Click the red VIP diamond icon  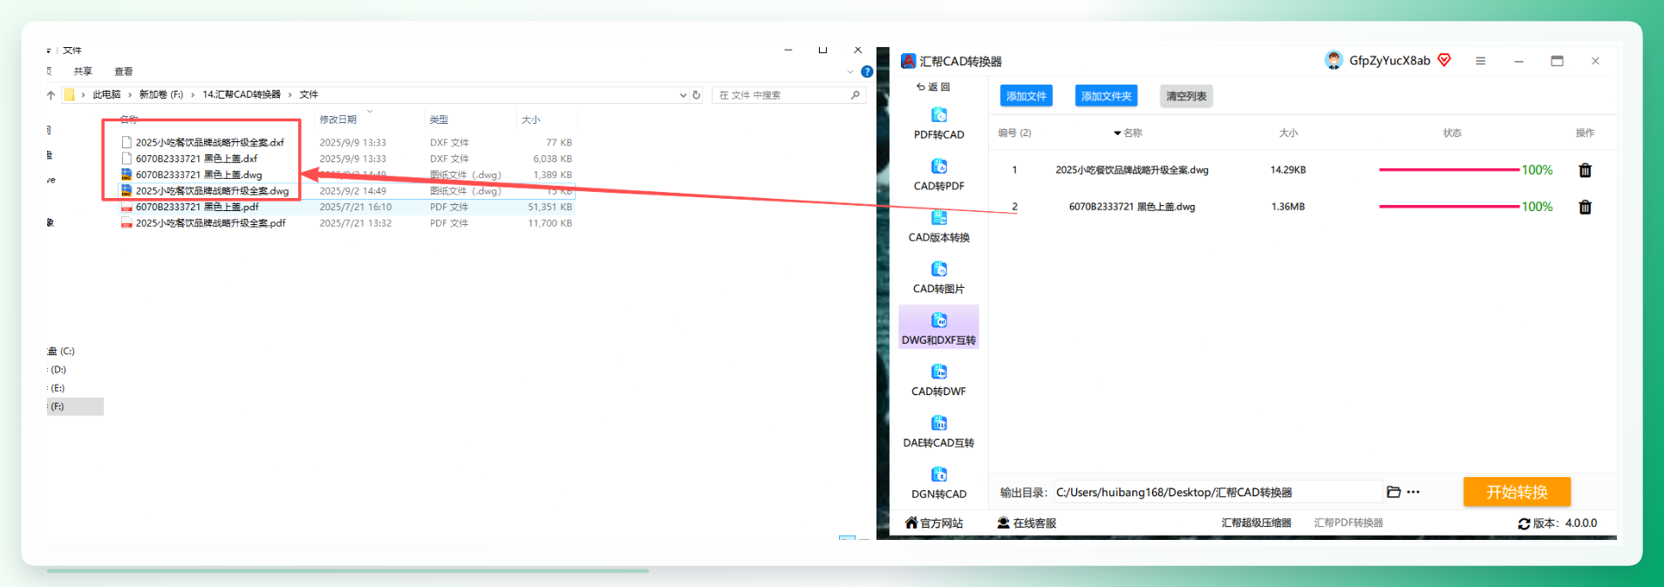(x=1444, y=60)
